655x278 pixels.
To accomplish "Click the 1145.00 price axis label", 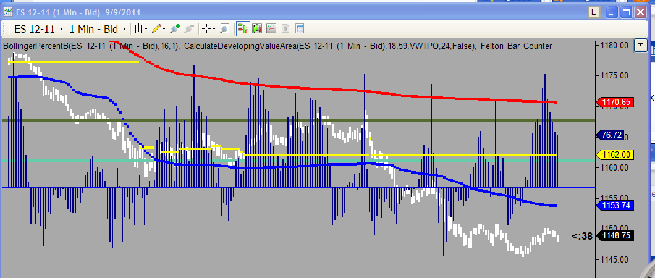I will 614,259.
